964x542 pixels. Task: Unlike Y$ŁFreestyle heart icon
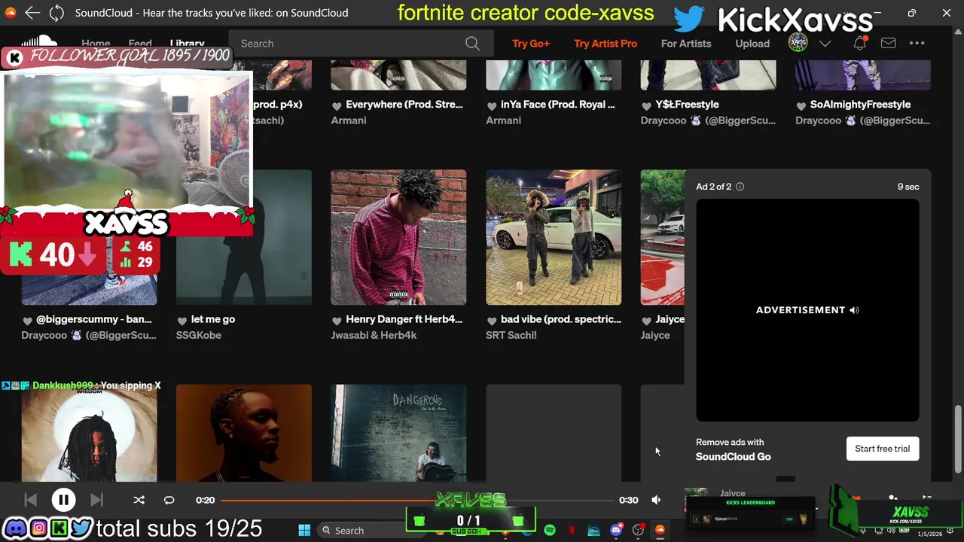646,105
